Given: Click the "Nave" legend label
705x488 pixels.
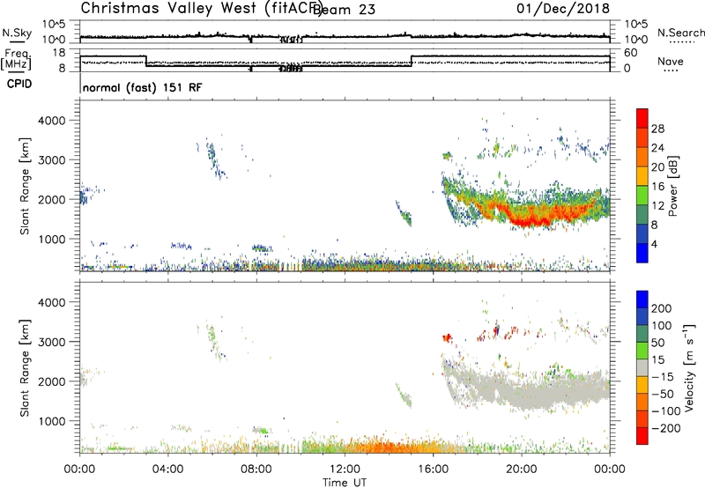Looking at the screenshot, I should coord(671,61).
